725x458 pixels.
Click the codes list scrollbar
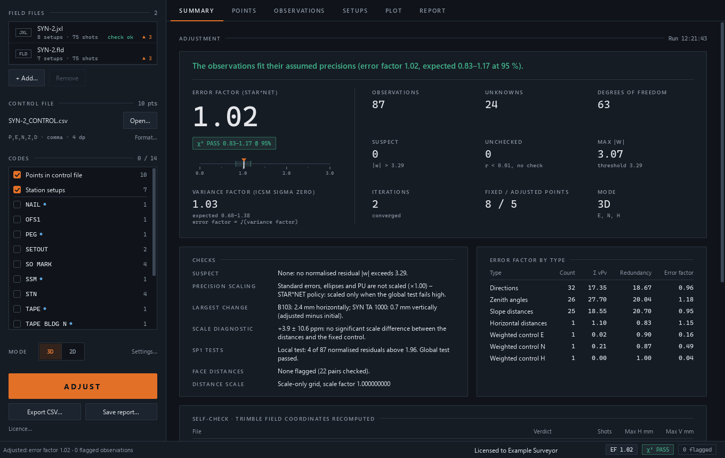point(154,222)
